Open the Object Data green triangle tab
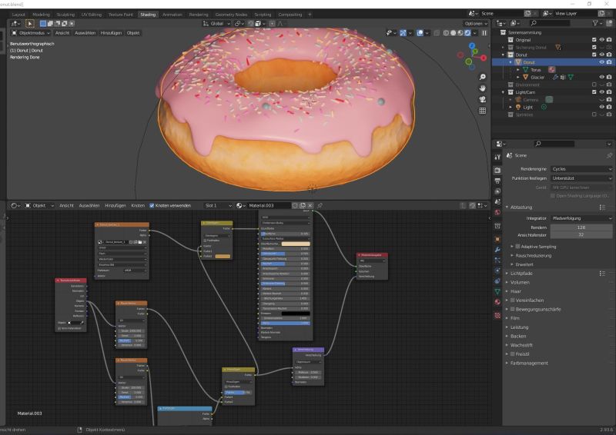Viewport: 616px width, 435px height. point(497,291)
